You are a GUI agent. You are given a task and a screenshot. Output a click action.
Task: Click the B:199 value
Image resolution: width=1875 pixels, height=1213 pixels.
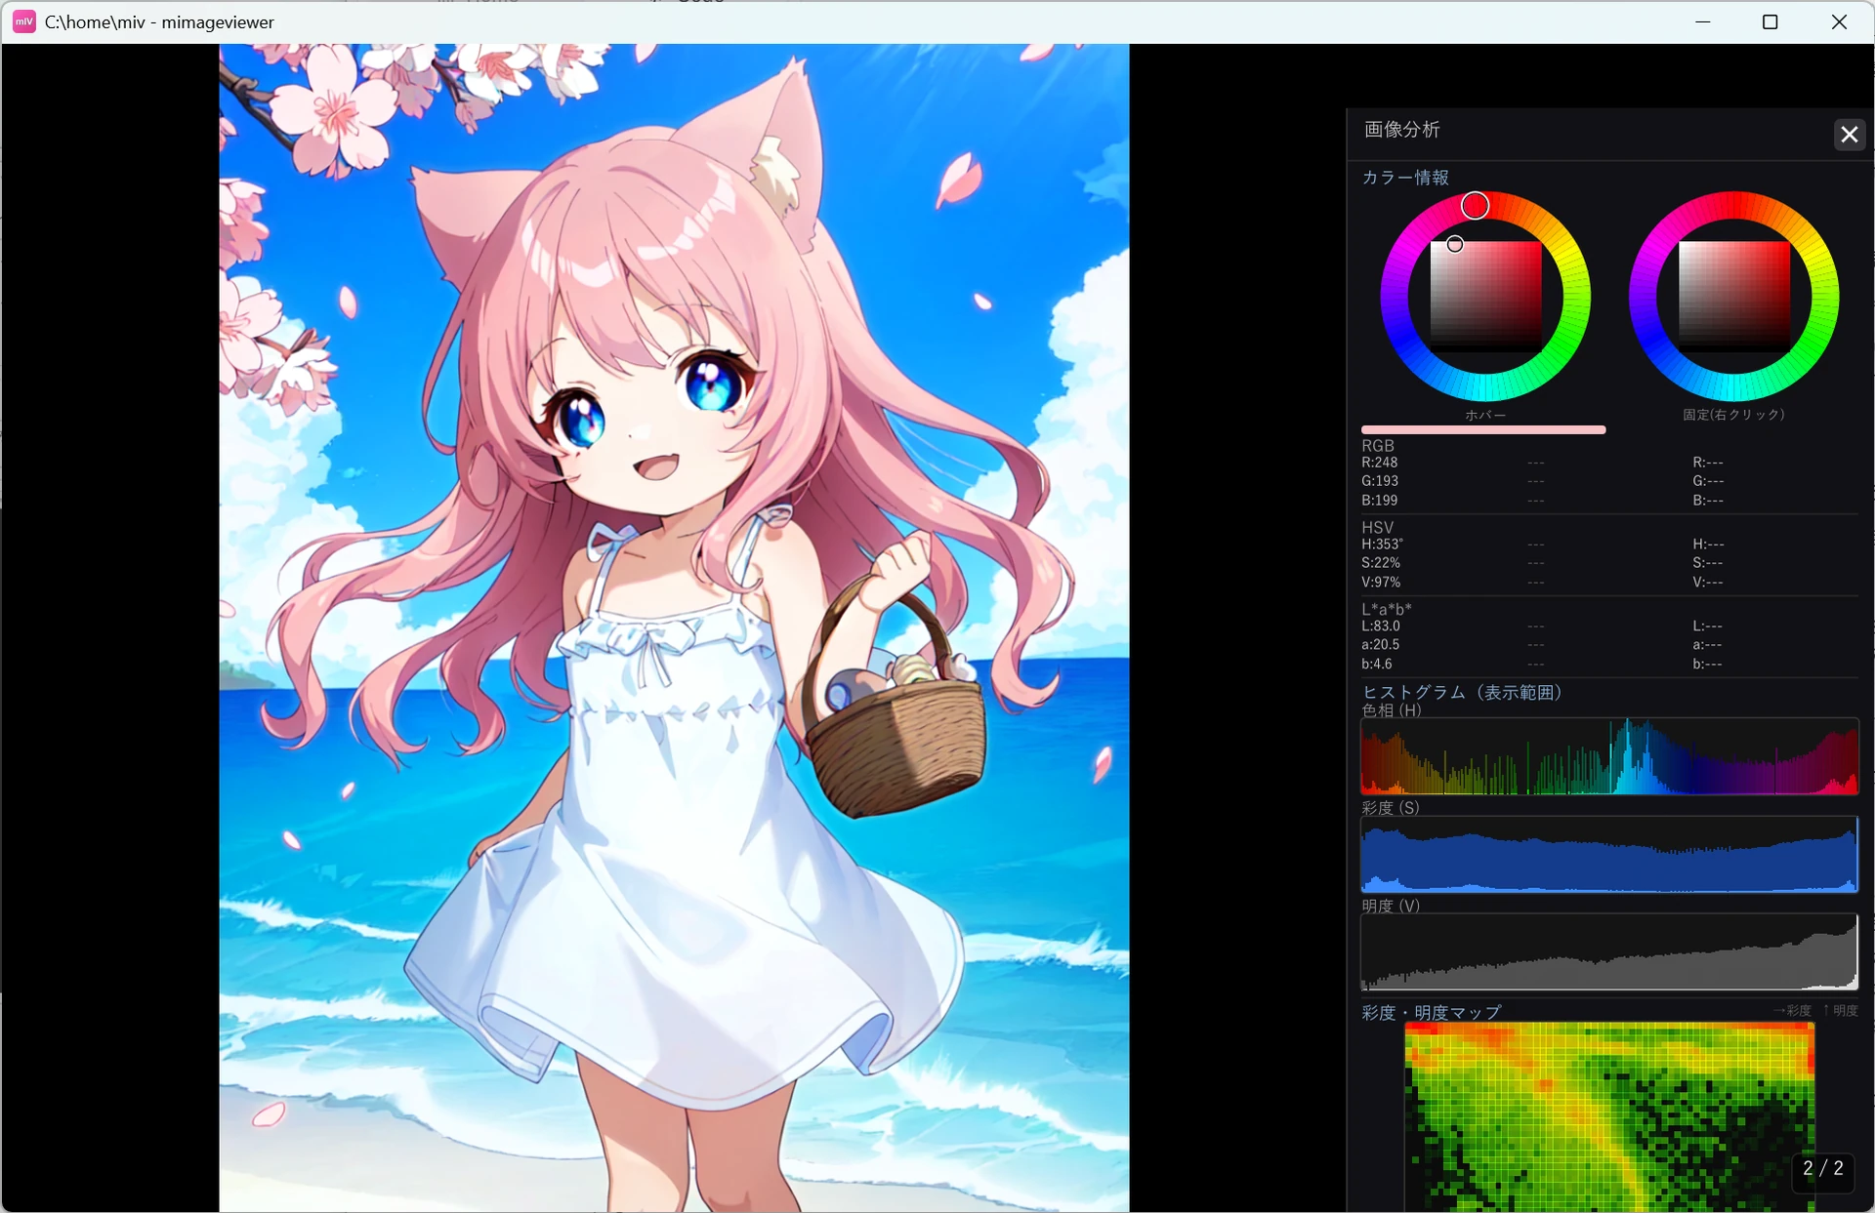pos(1380,501)
